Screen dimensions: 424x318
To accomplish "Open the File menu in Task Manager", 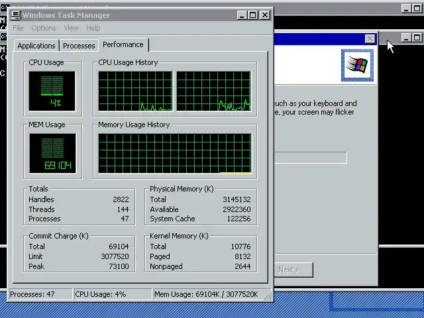I will click(x=18, y=28).
